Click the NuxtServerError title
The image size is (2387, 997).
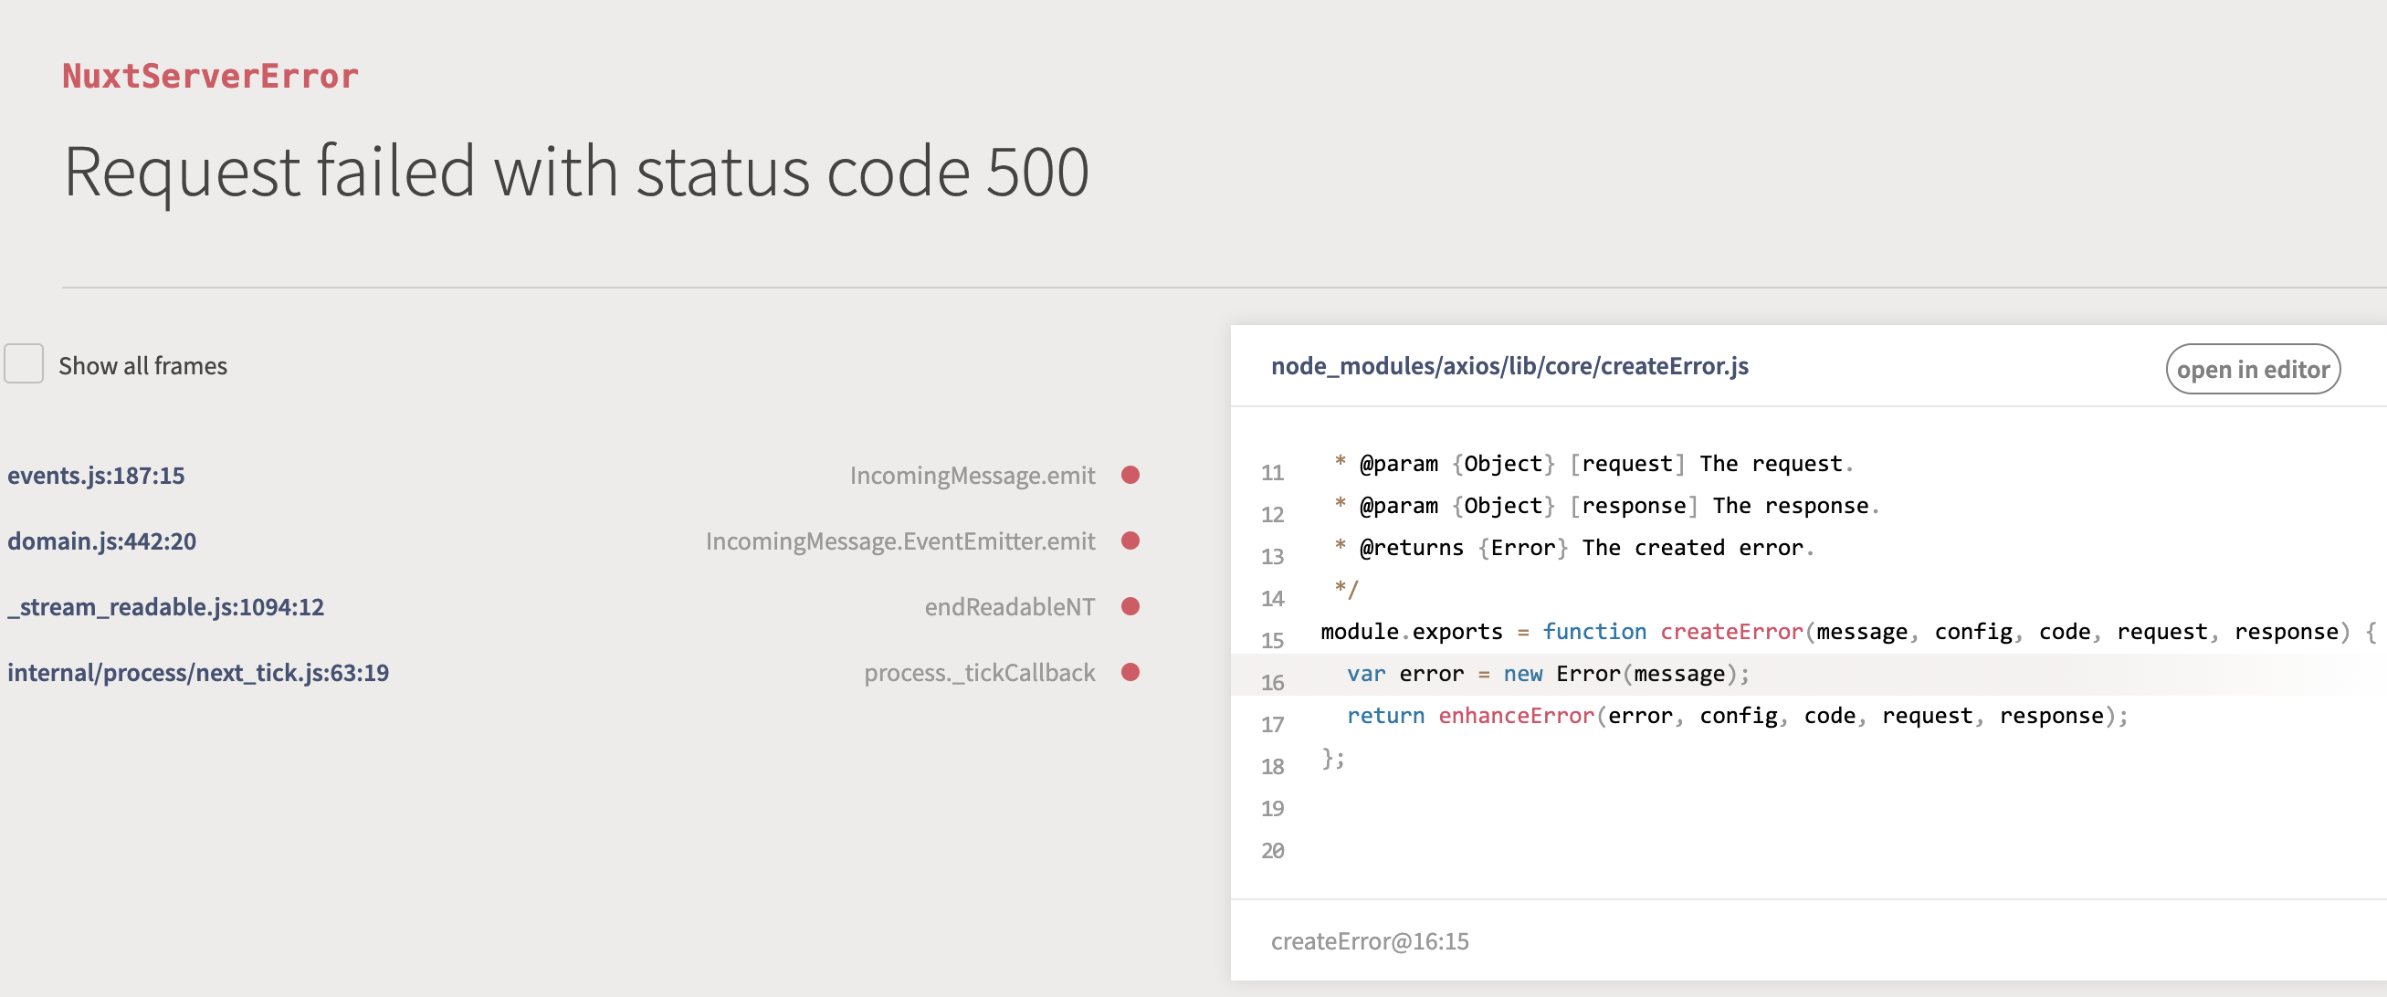(210, 76)
